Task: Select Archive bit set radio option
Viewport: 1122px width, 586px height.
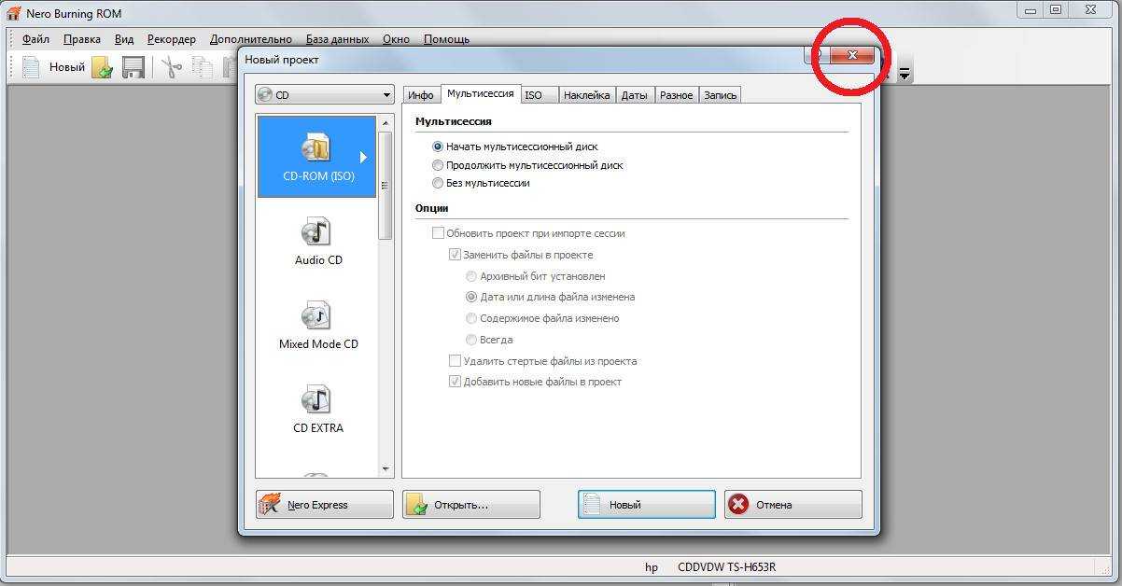Action: [x=472, y=276]
